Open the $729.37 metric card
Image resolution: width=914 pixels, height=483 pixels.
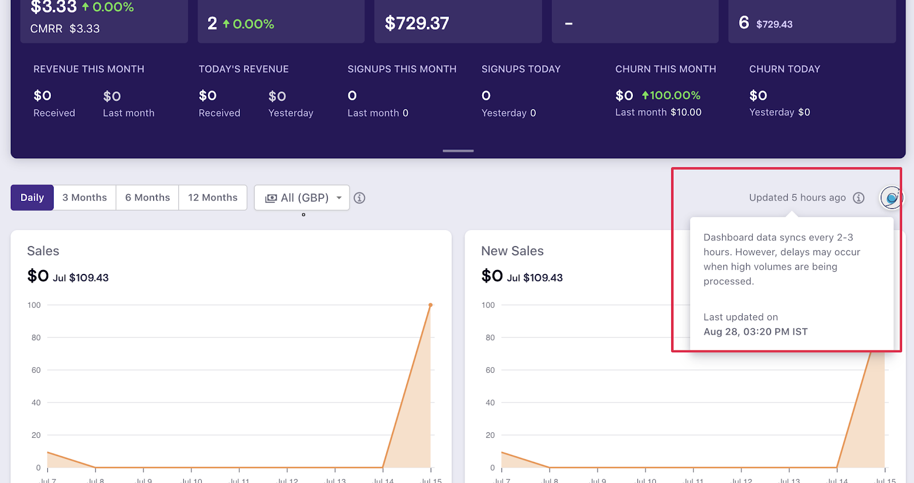[x=458, y=23]
